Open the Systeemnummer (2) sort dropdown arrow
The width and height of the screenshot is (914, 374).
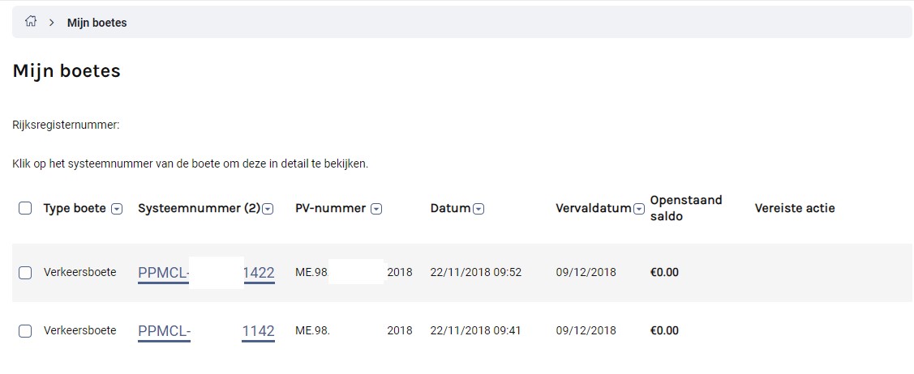[268, 209]
